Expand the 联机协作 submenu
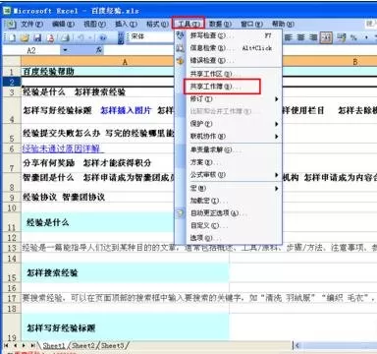 click(x=277, y=137)
